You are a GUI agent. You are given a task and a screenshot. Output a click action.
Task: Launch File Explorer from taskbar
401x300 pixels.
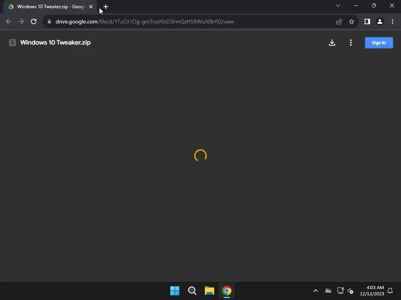click(x=210, y=291)
